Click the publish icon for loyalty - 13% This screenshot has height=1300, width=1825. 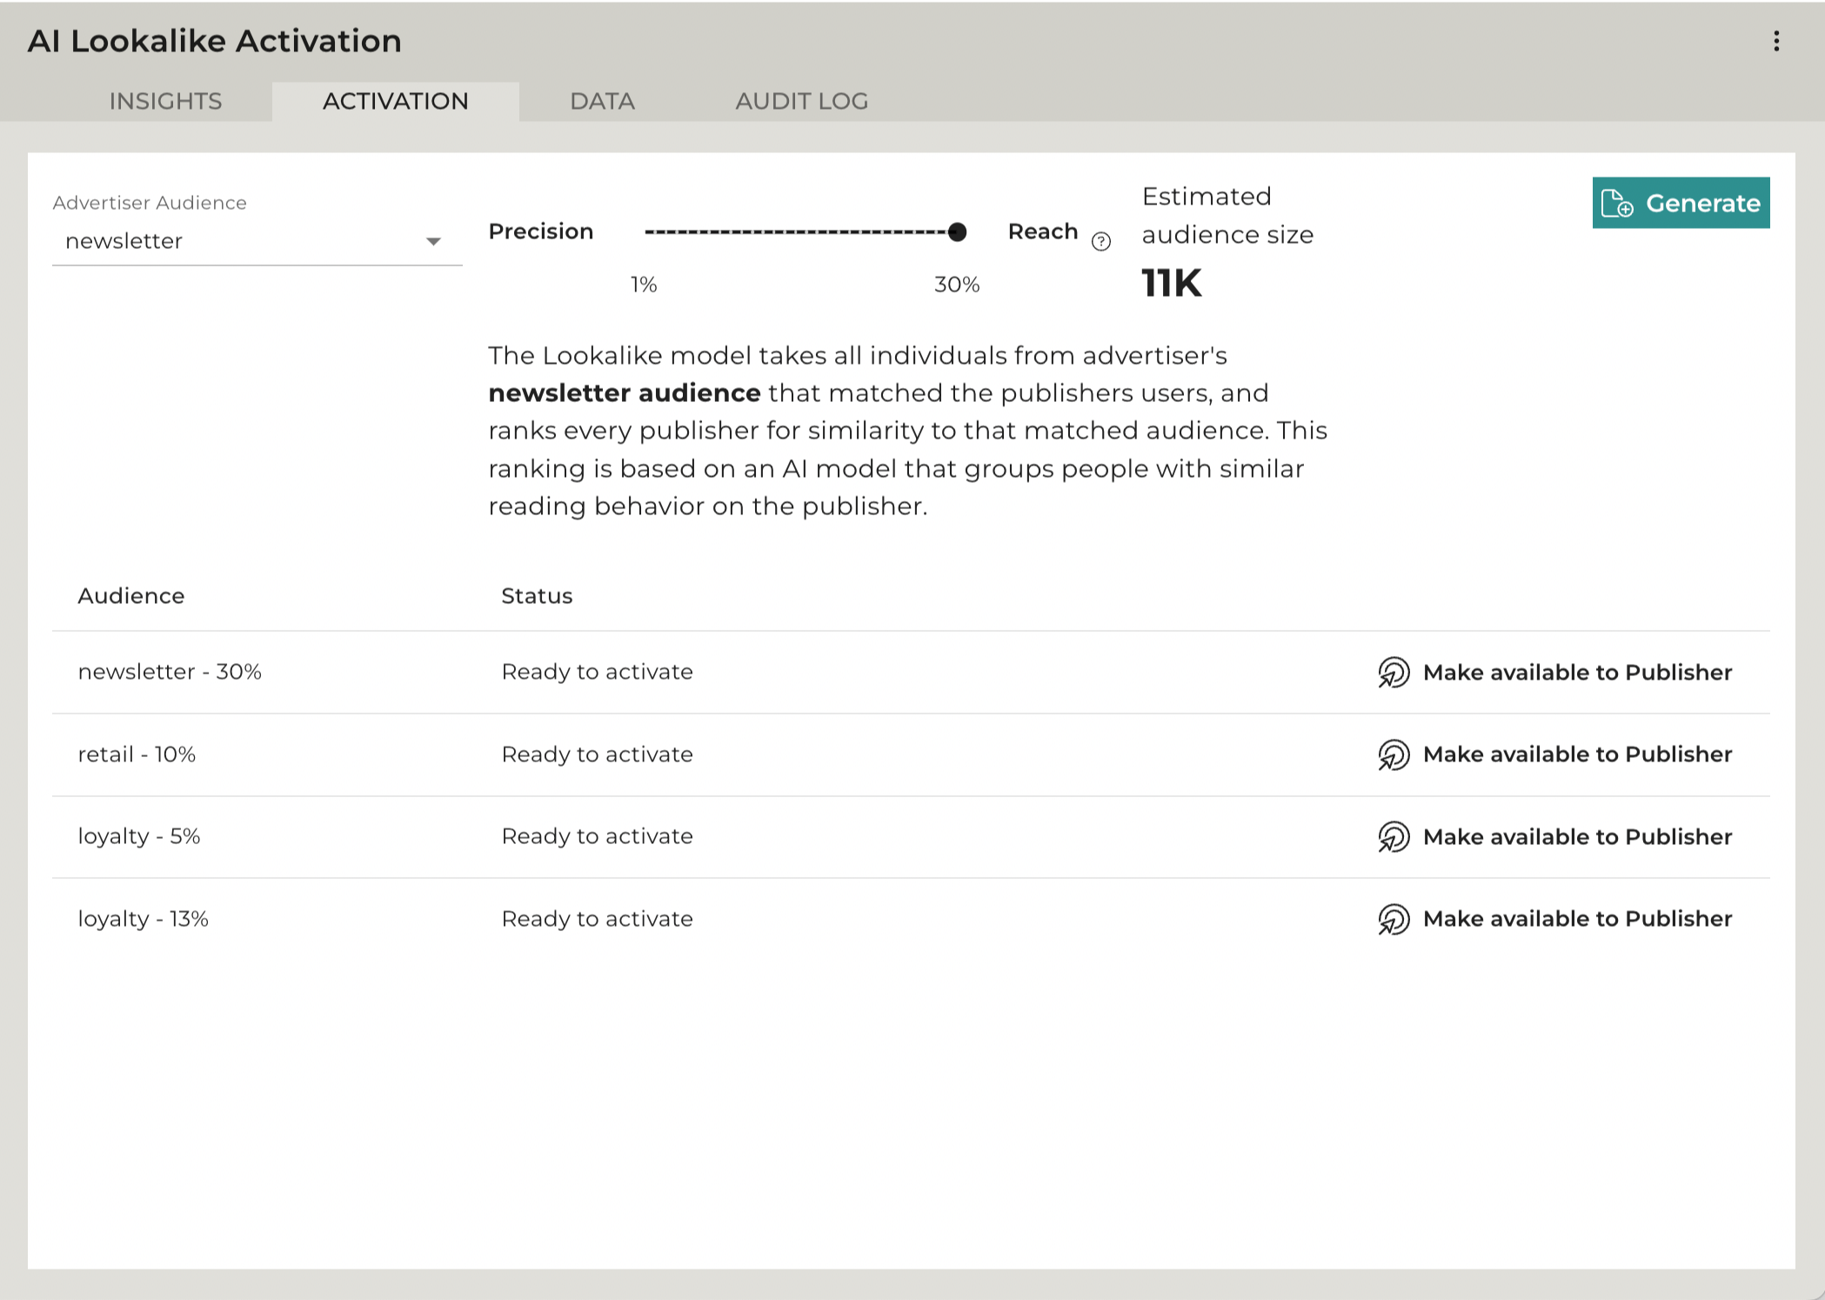click(x=1394, y=919)
